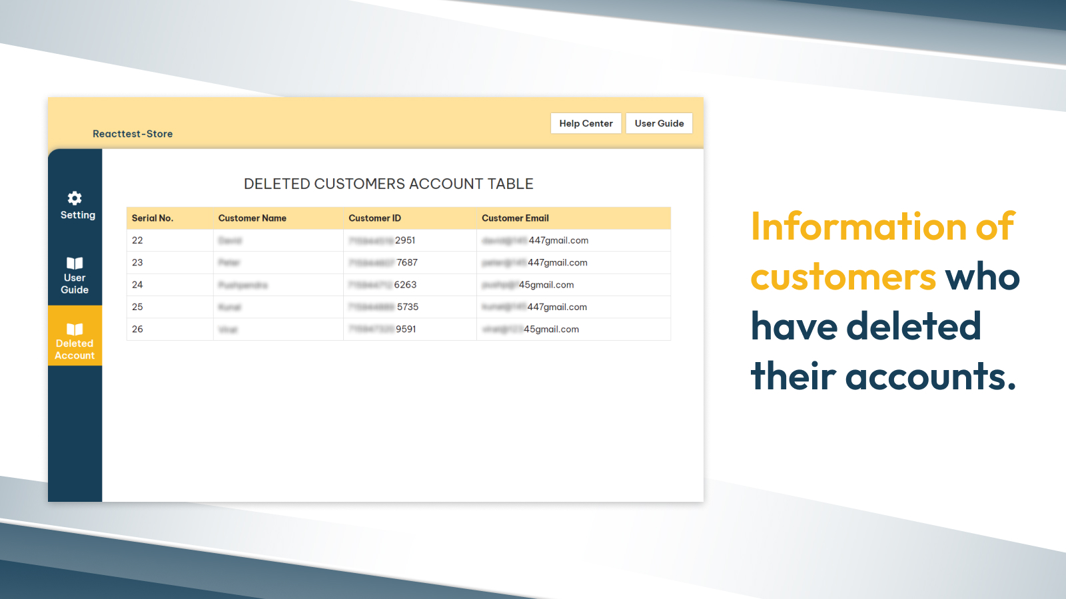The image size is (1066, 599).
Task: Switch to Deleted Account sidebar label
Action: click(75, 349)
